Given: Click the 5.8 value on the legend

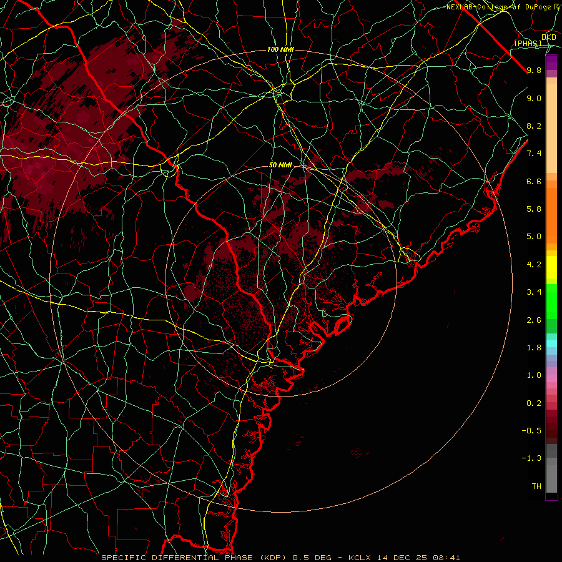Looking at the screenshot, I should point(534,209).
